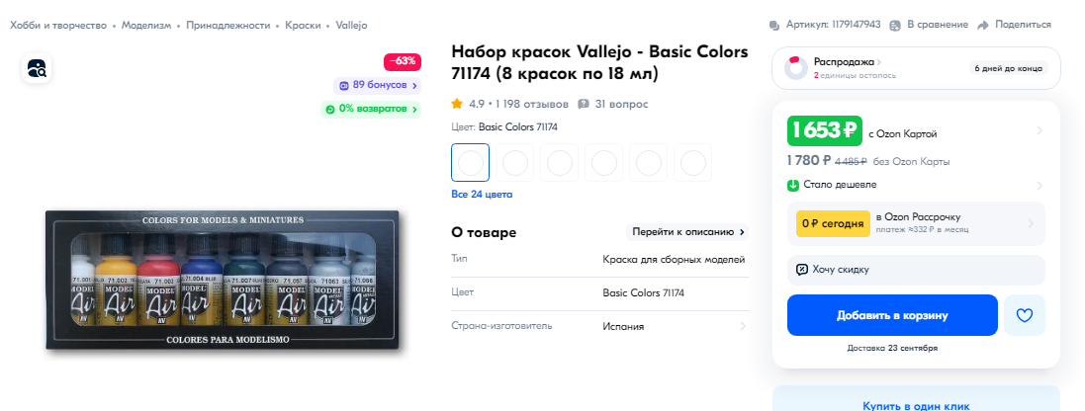Screen dimensions: 1085x411
Task: Expand the Ozon Card price chevron
Action: 1040,130
